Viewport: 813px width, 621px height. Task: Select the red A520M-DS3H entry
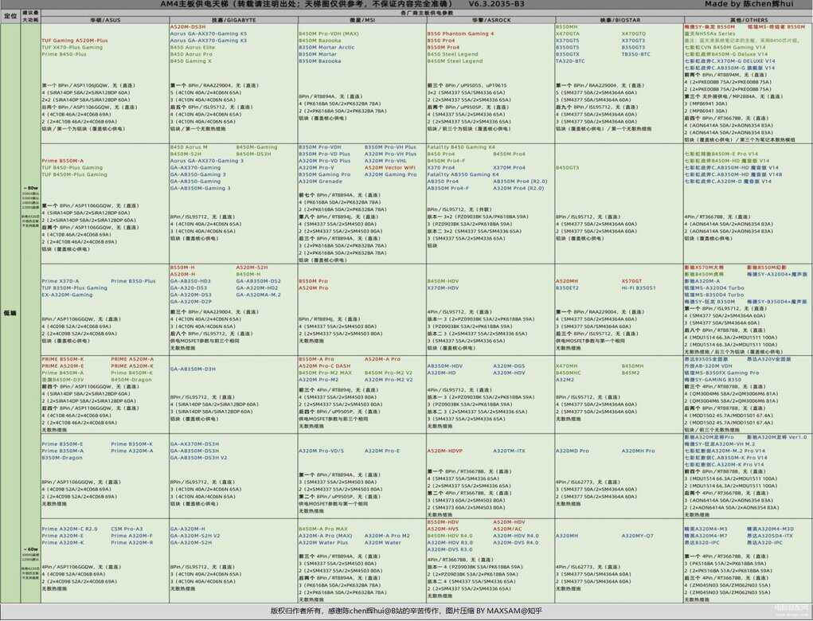pos(188,26)
